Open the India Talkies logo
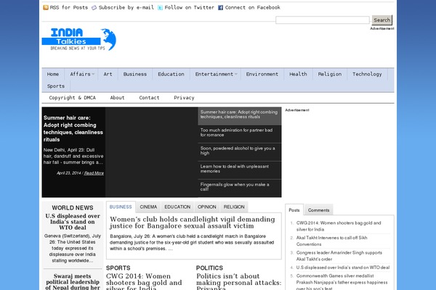This screenshot has height=290, width=436. 79,39
